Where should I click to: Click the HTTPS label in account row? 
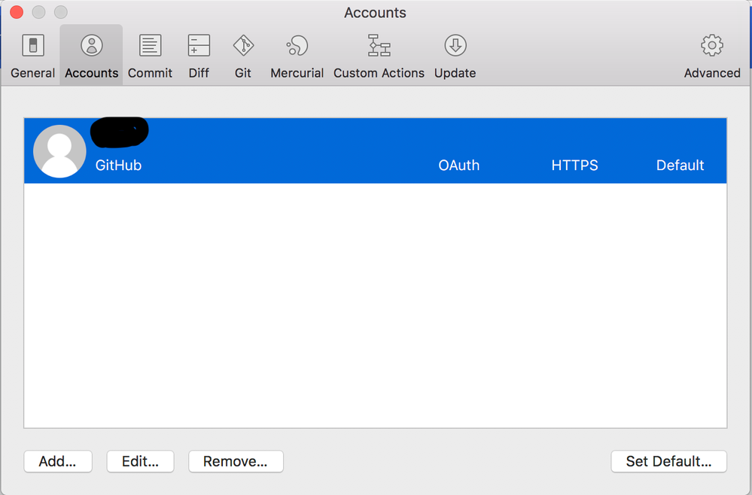(x=574, y=166)
